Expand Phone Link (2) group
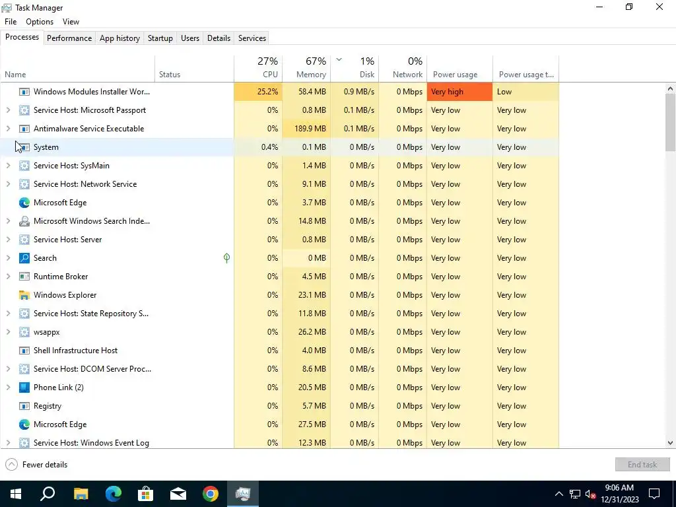This screenshot has width=676, height=507. coord(8,388)
